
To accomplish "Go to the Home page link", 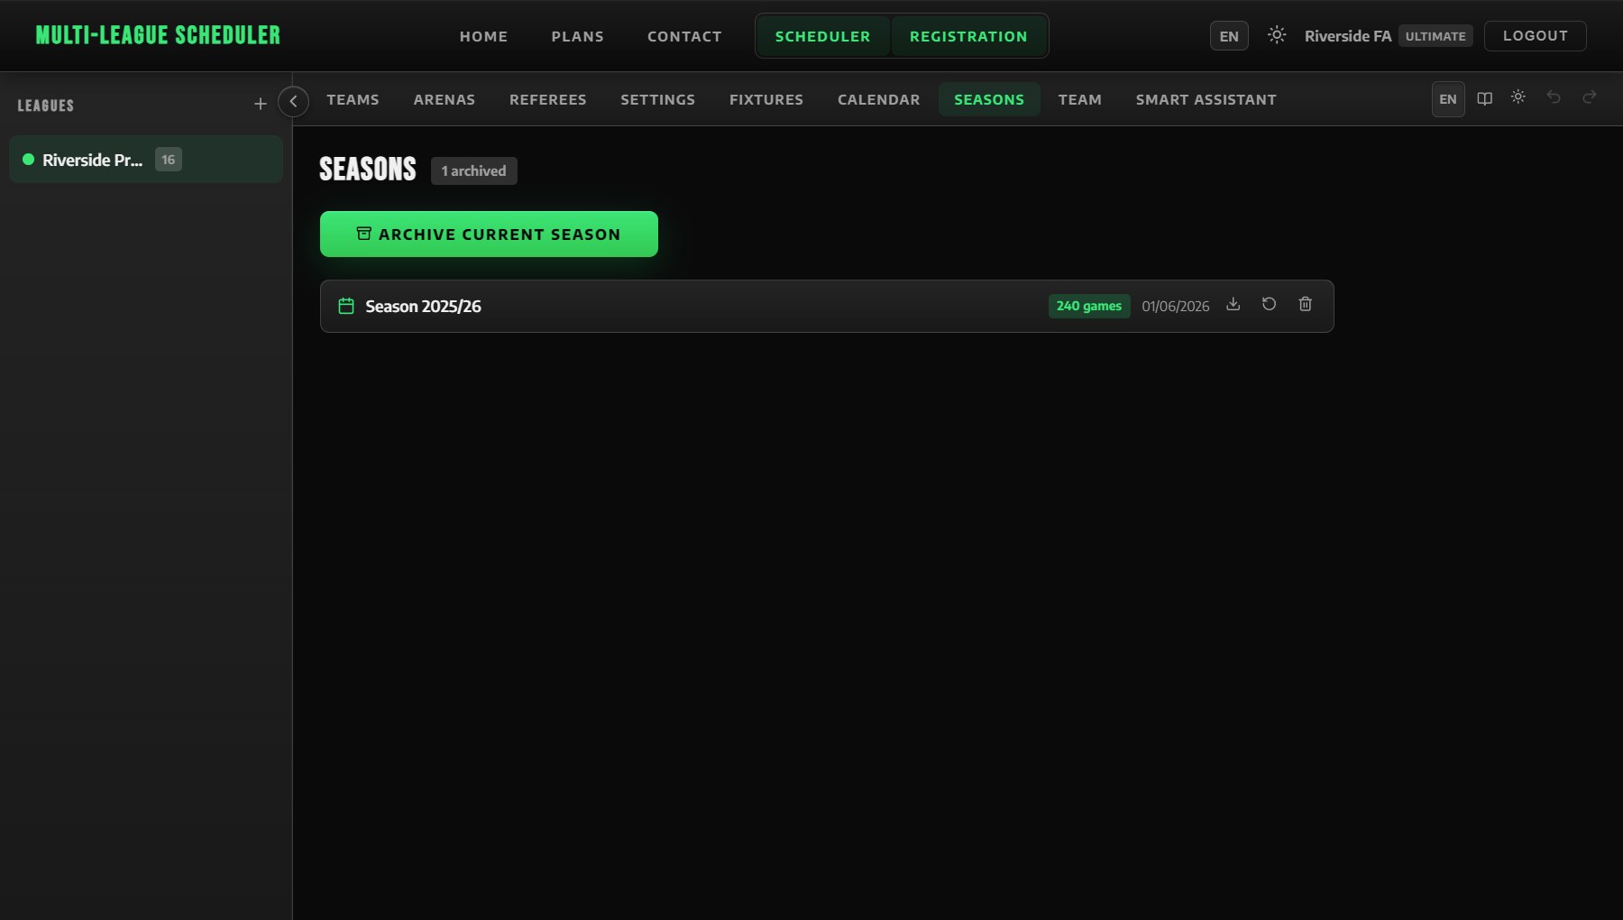I will [484, 36].
